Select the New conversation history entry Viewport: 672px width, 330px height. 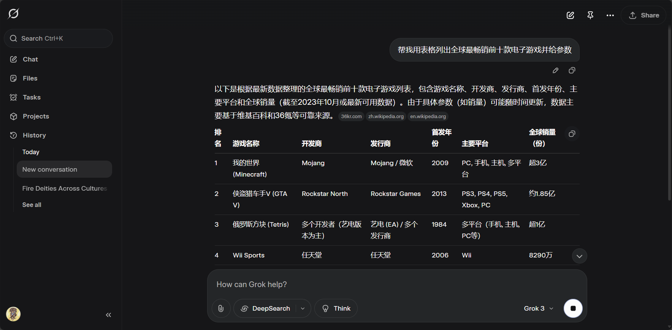click(64, 169)
